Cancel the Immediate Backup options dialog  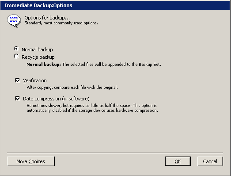pyautogui.click(x=210, y=161)
